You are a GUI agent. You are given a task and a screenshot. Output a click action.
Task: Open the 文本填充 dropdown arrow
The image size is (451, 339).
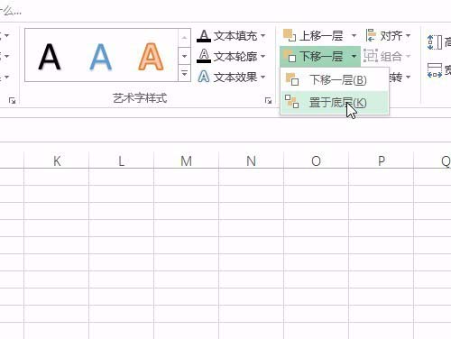(263, 36)
